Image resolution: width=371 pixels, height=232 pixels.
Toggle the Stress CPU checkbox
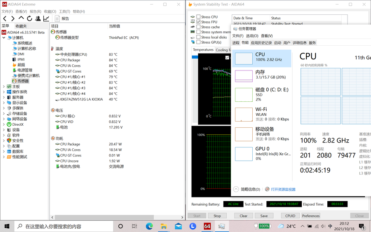(x=198, y=16)
